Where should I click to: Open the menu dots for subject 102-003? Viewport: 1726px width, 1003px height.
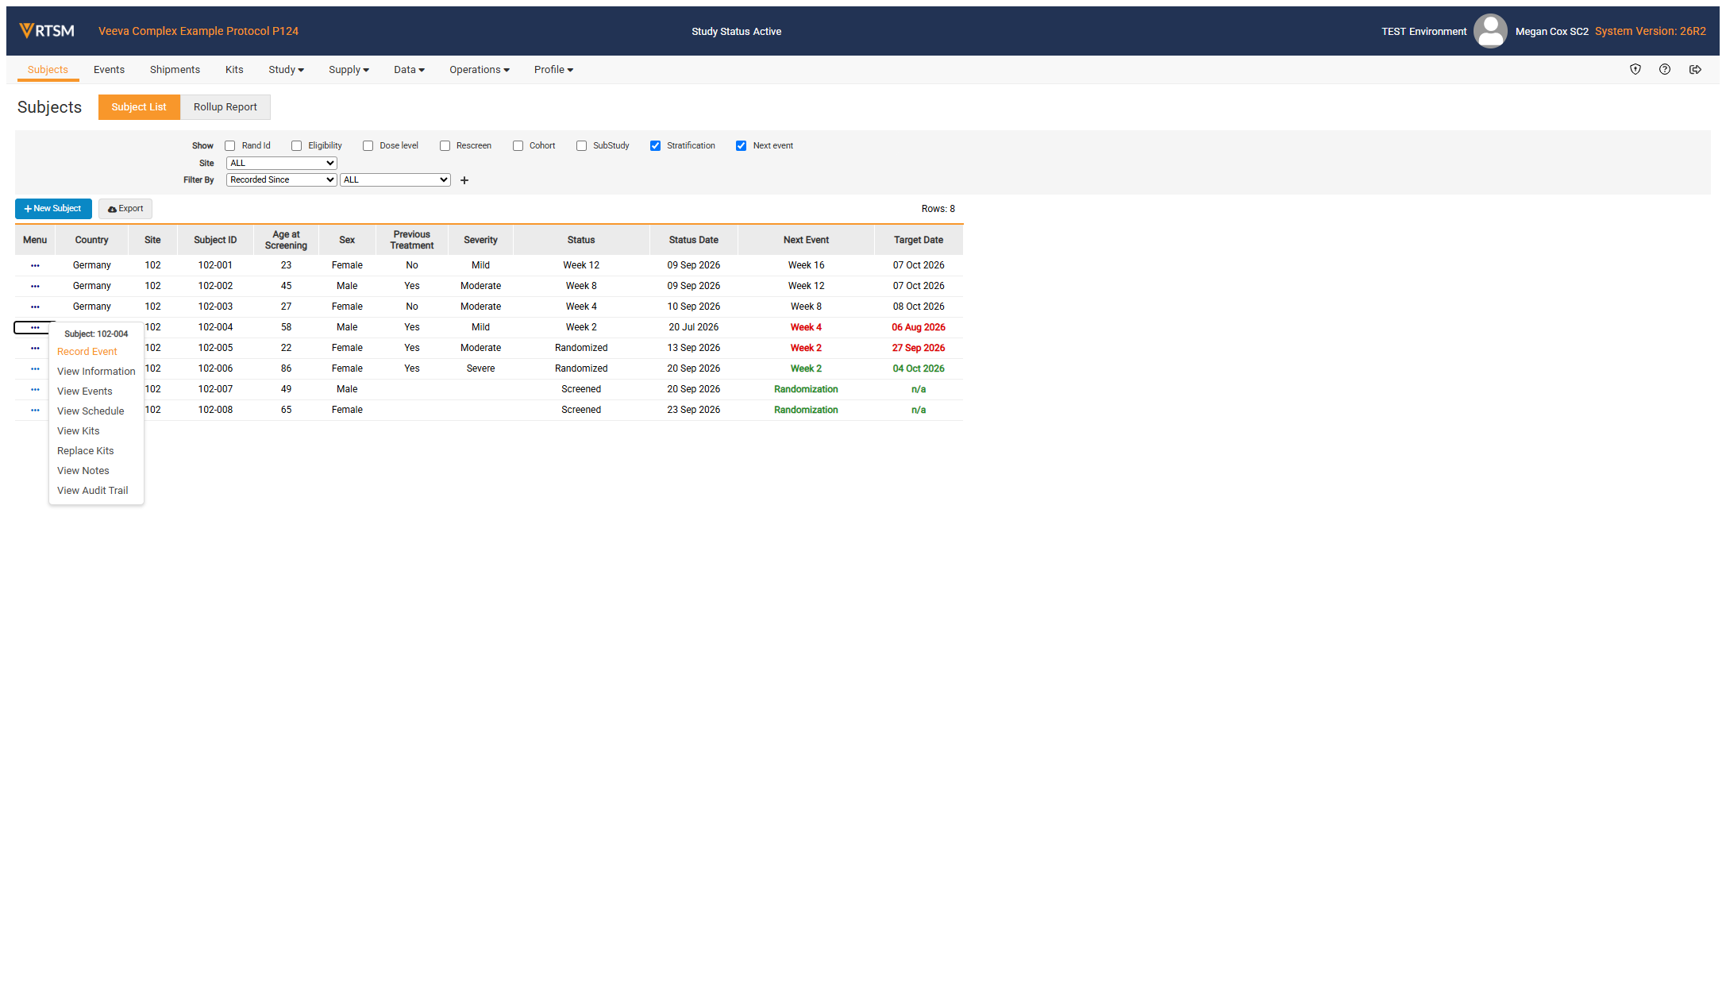click(x=35, y=307)
